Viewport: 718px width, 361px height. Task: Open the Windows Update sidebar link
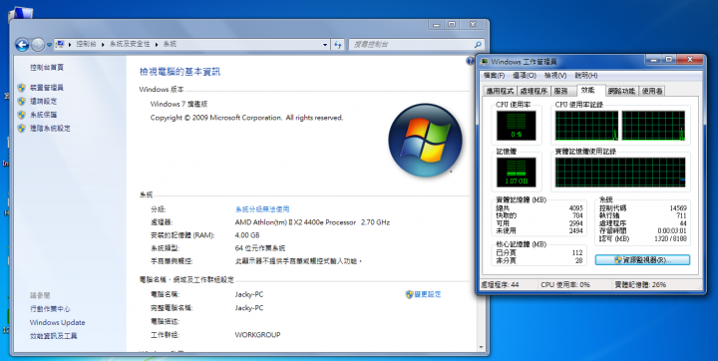57,322
